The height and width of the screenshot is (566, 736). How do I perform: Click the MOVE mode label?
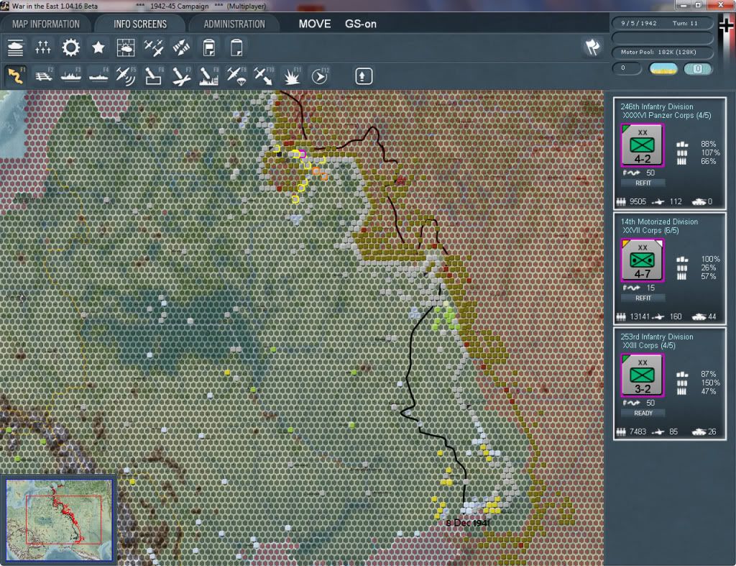tap(315, 24)
